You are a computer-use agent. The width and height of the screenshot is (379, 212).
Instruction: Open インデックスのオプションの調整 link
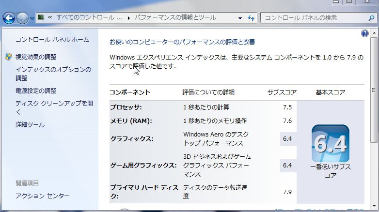(53, 74)
